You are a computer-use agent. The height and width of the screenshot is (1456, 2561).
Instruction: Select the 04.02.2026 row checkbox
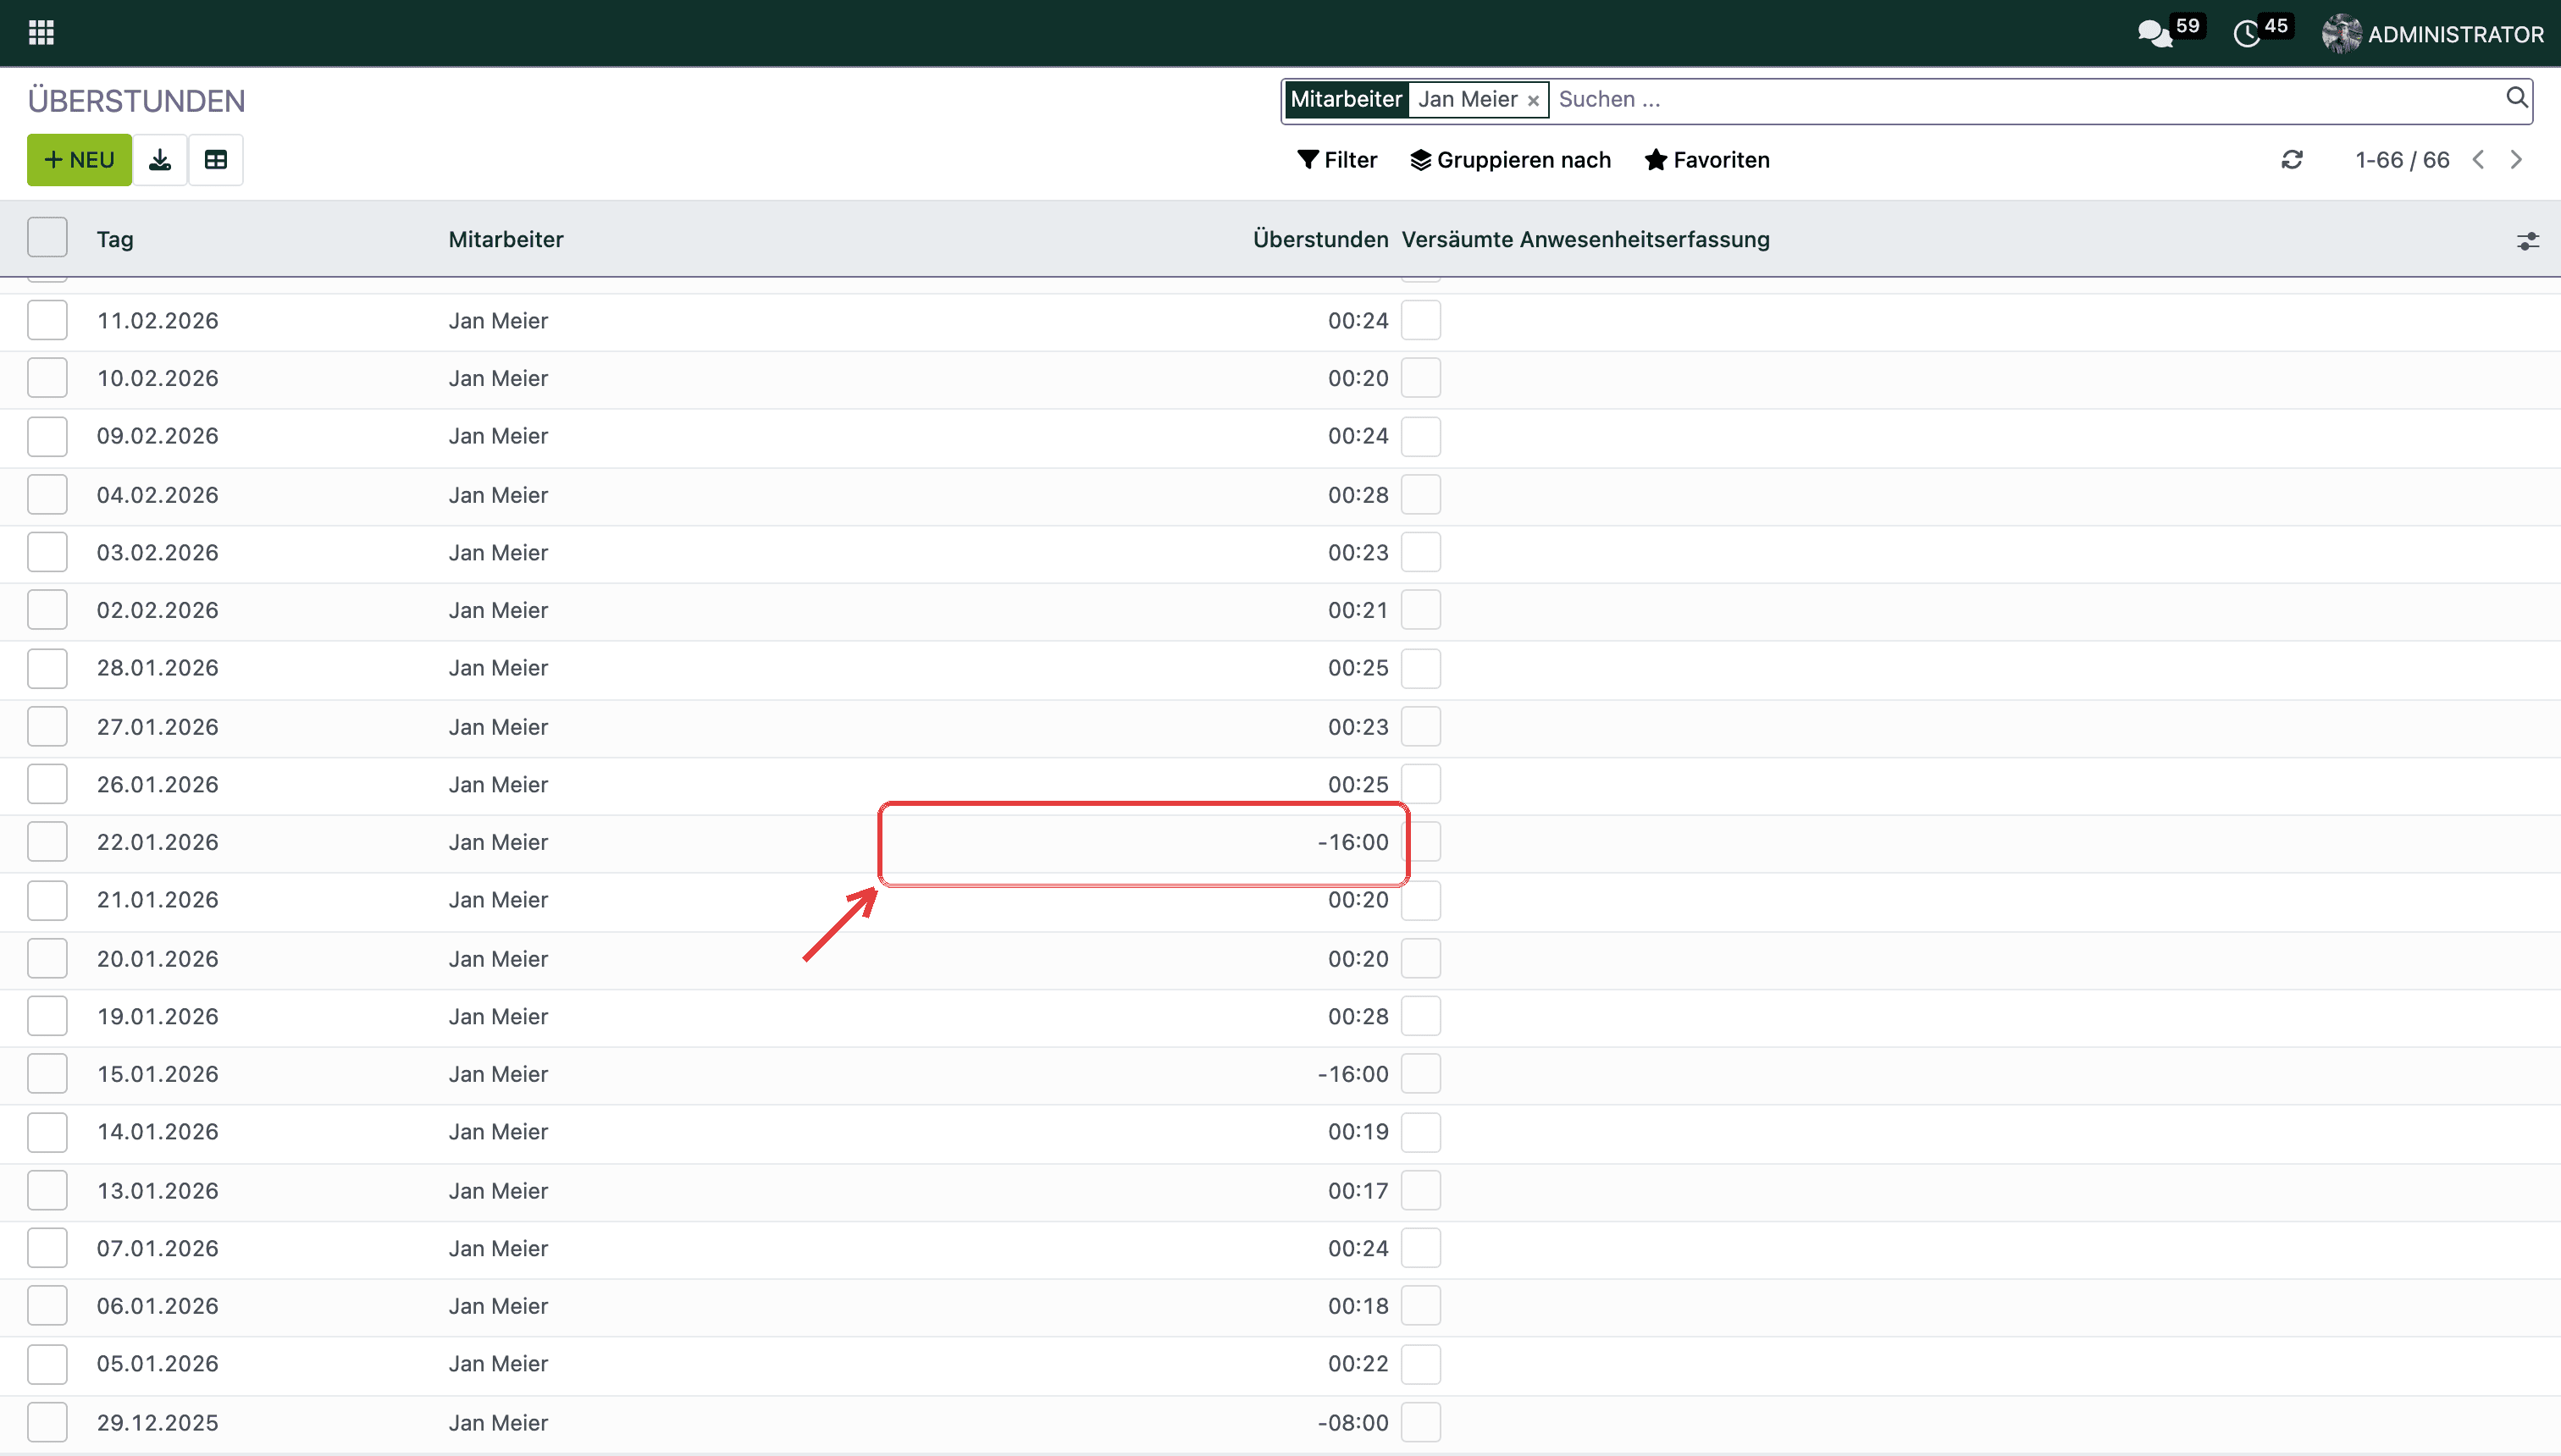[x=47, y=494]
